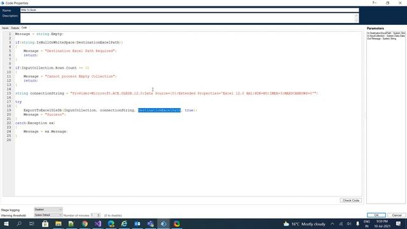This screenshot has width=407, height=229.
Task: Open network status tray icon
Action: [341, 224]
